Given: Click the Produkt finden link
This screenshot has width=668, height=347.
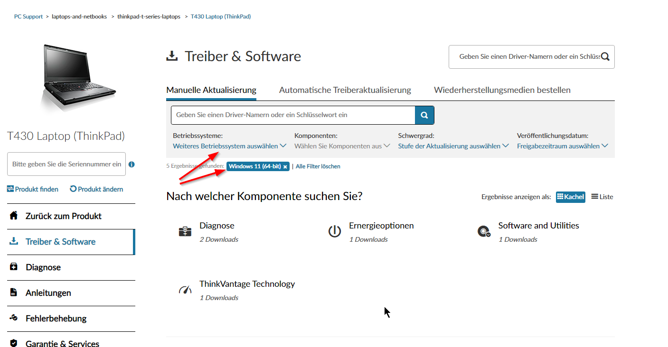Looking at the screenshot, I should point(33,189).
